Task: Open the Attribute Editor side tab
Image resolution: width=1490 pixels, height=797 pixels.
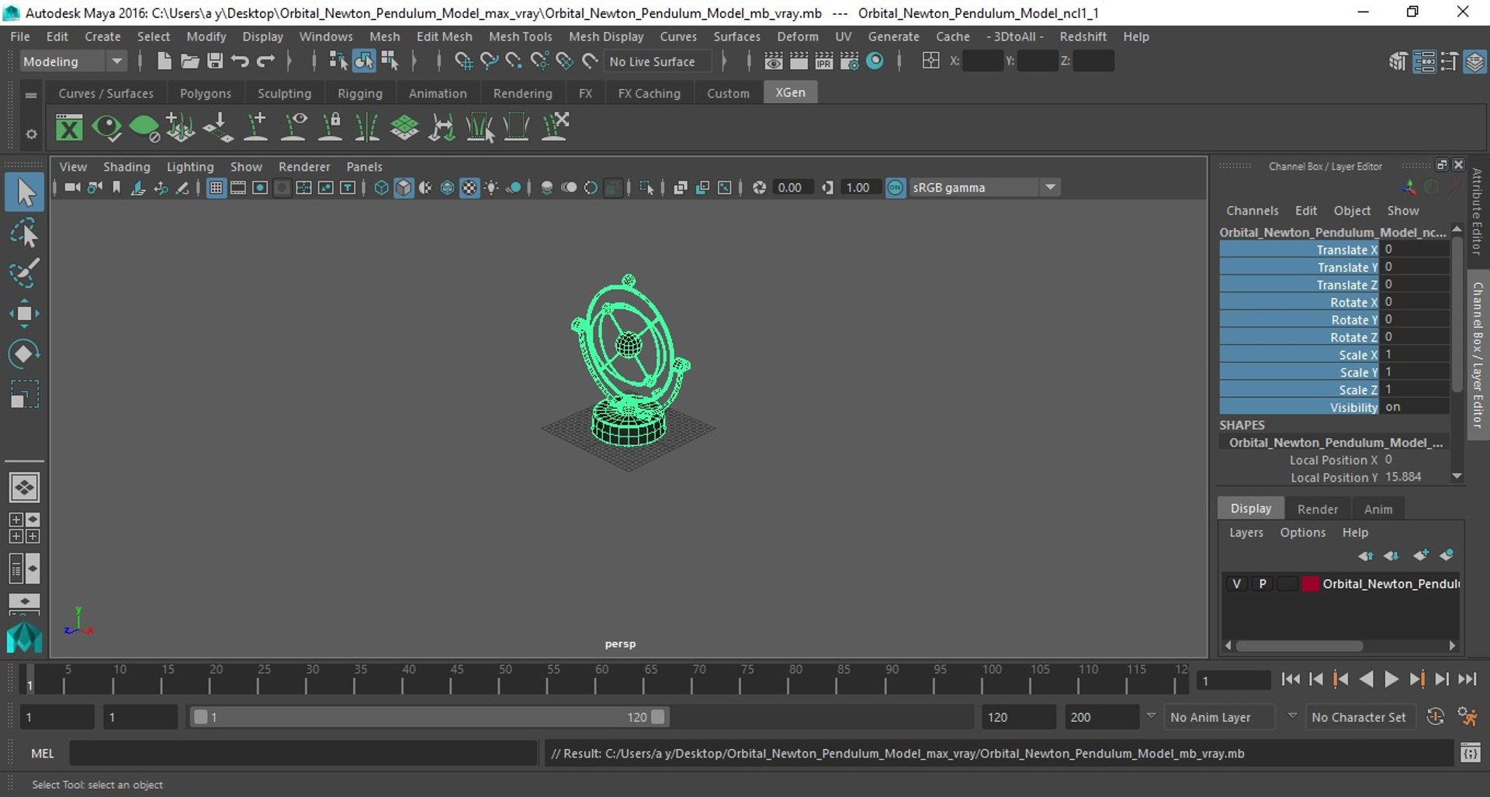Action: 1477,211
